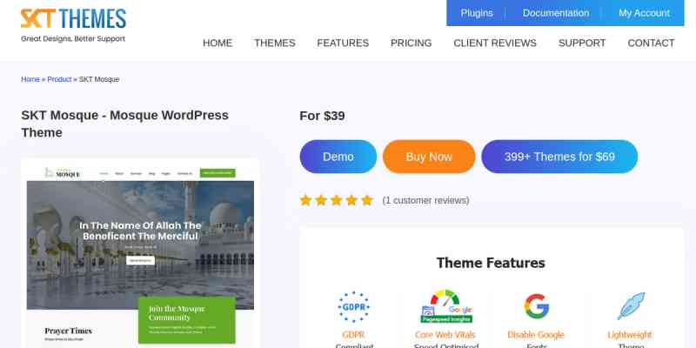
Task: Open the Themes menu
Action: coord(274,43)
